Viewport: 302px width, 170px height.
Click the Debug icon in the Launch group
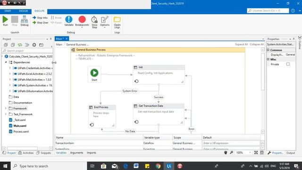coord(24,19)
